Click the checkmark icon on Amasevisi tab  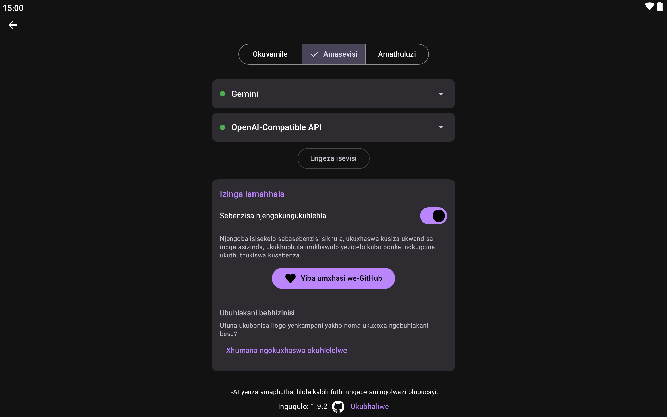coord(314,54)
